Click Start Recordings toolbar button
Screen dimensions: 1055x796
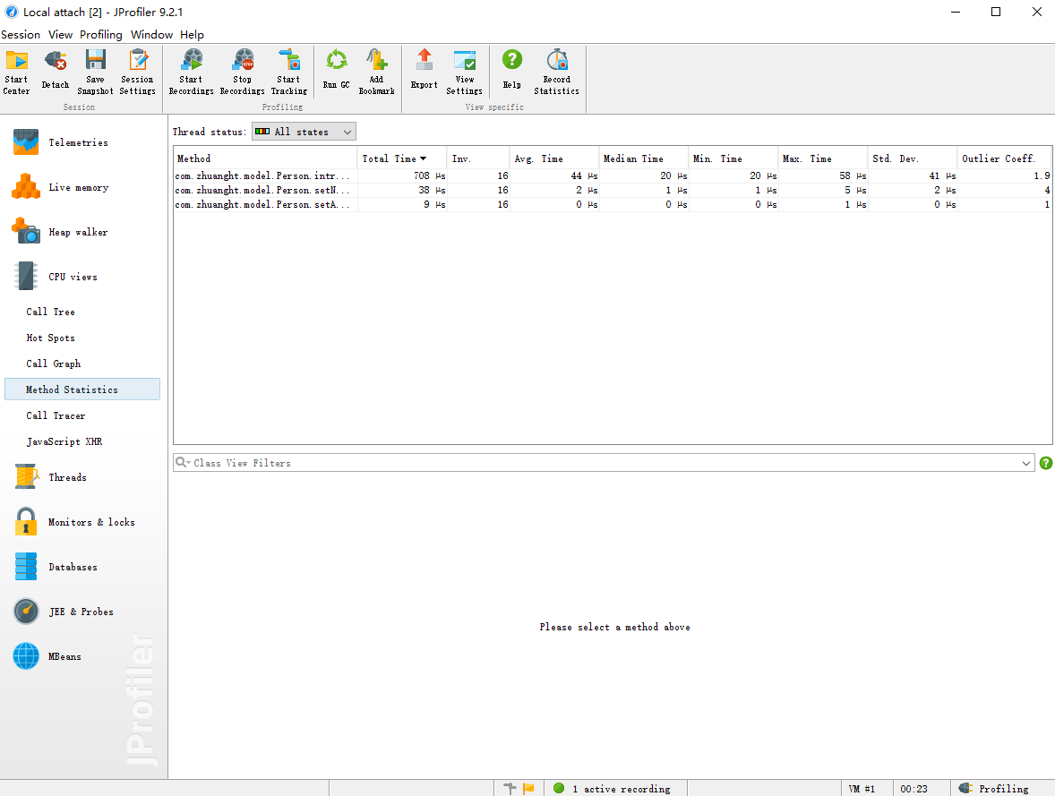(191, 72)
